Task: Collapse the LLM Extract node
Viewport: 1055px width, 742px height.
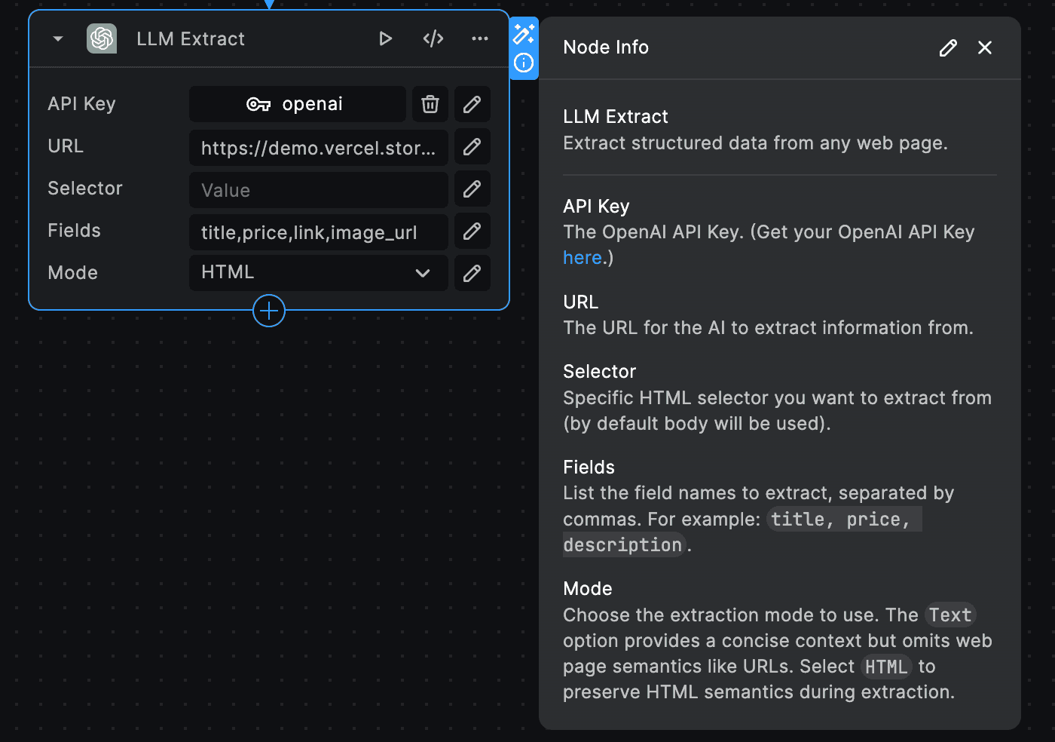Action: [x=57, y=38]
